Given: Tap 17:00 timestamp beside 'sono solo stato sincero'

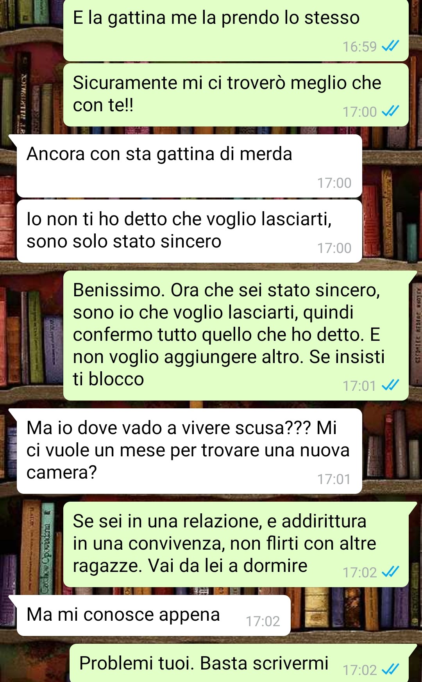Looking at the screenshot, I should pos(334,248).
